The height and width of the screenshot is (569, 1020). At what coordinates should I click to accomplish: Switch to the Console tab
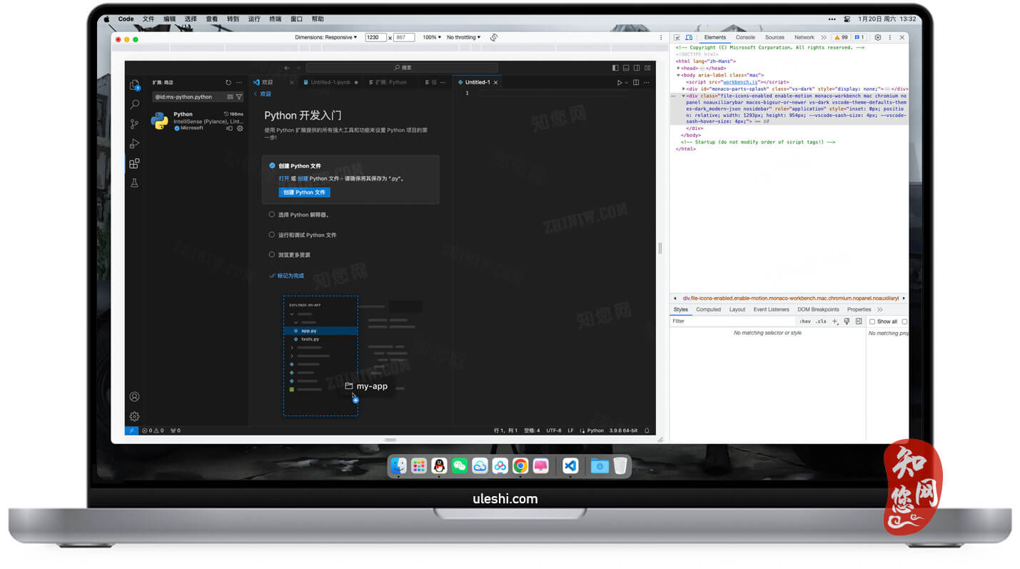745,37
